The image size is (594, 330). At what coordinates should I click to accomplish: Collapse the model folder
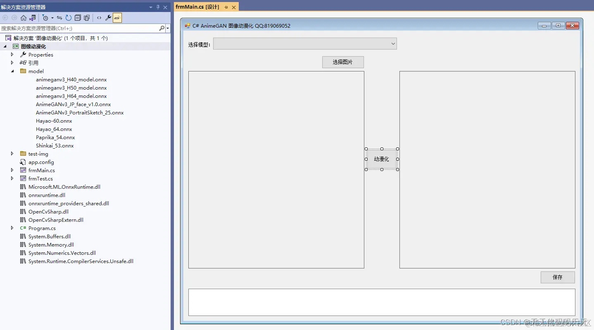click(12, 71)
